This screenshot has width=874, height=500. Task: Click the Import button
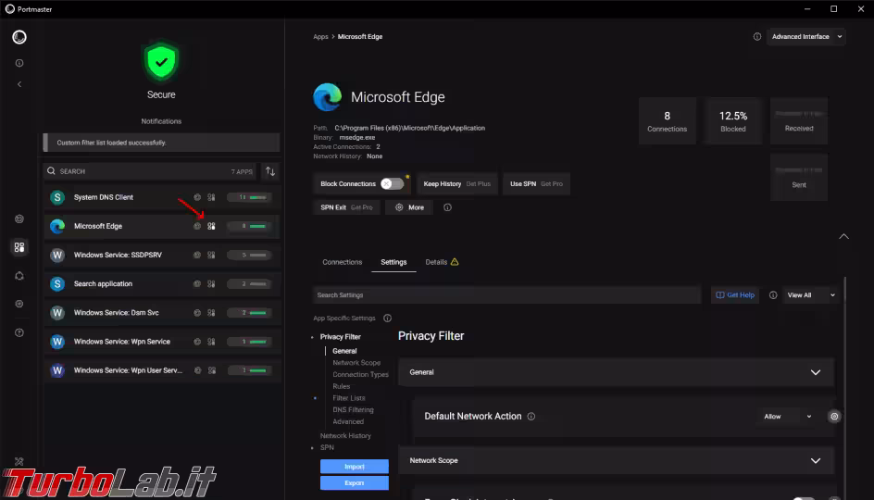coord(354,467)
